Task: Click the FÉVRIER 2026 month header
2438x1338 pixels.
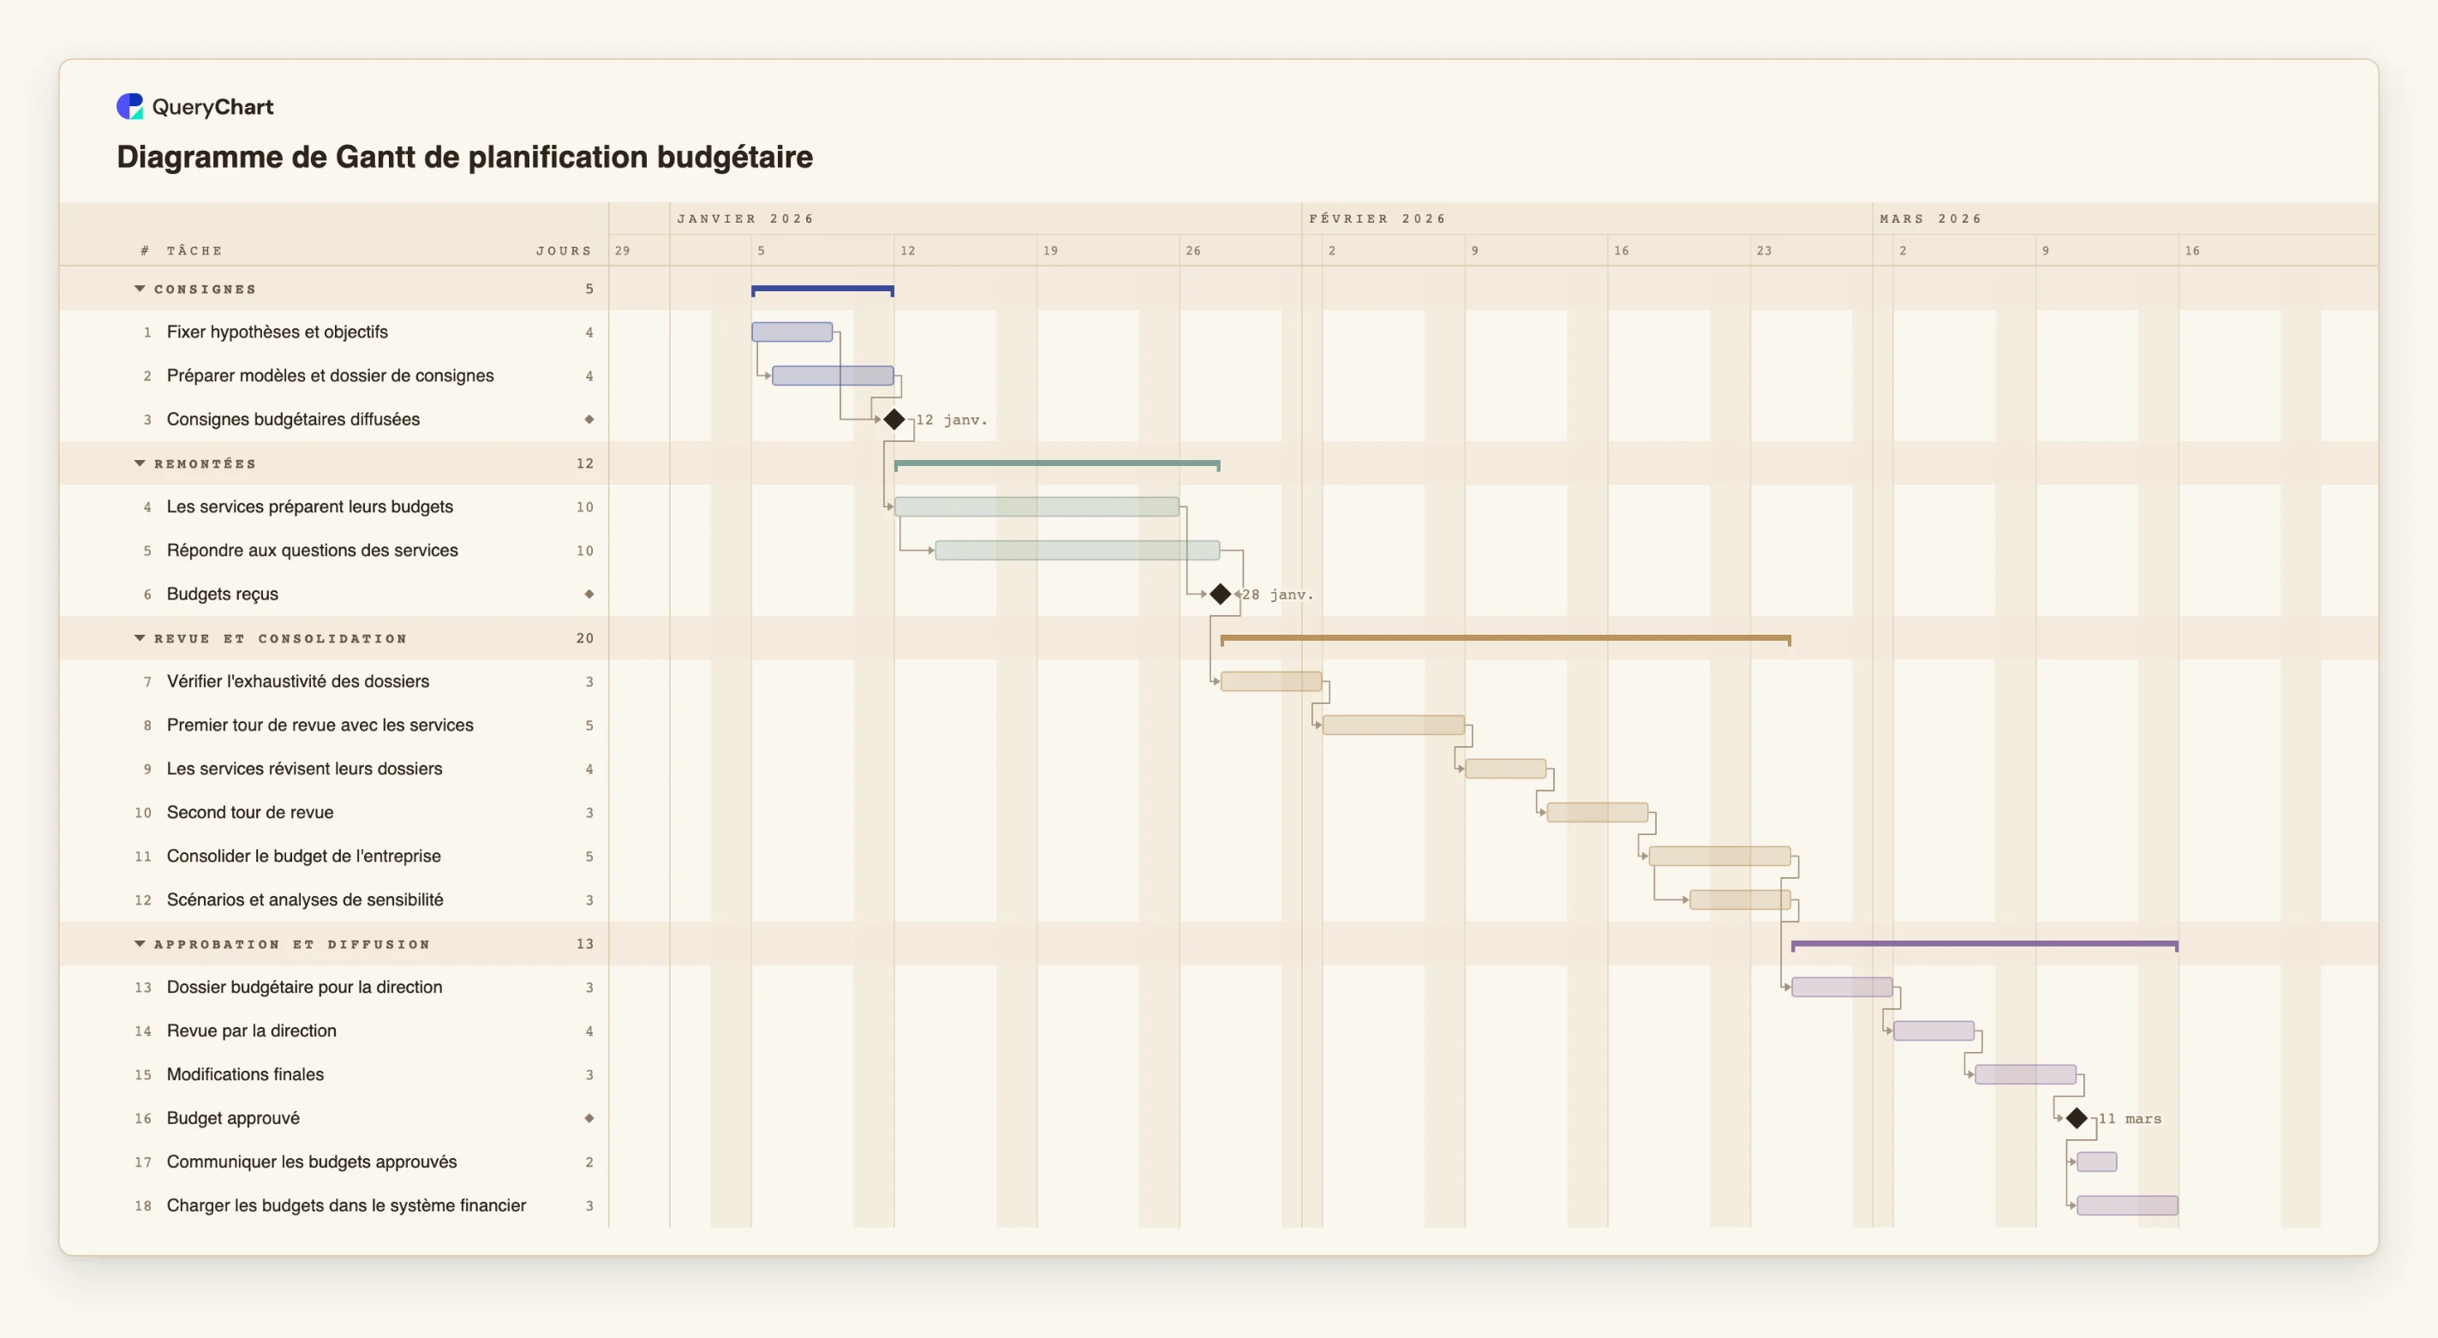Action: [x=1378, y=218]
